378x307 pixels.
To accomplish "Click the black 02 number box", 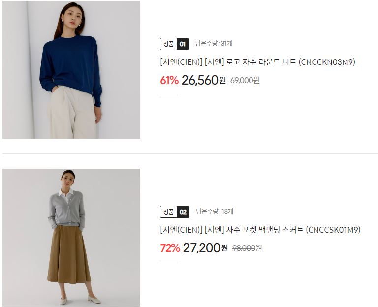I will point(183,212).
